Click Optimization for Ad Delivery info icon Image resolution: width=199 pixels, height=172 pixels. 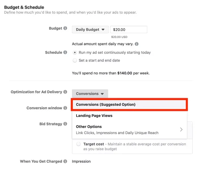(x=65, y=92)
